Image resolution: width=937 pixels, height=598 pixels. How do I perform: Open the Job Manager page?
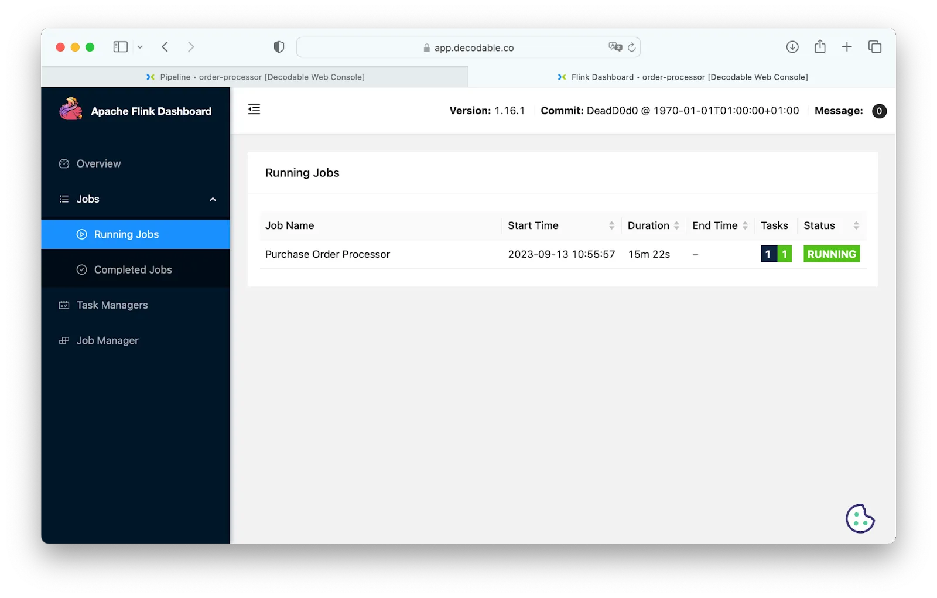[135, 340]
